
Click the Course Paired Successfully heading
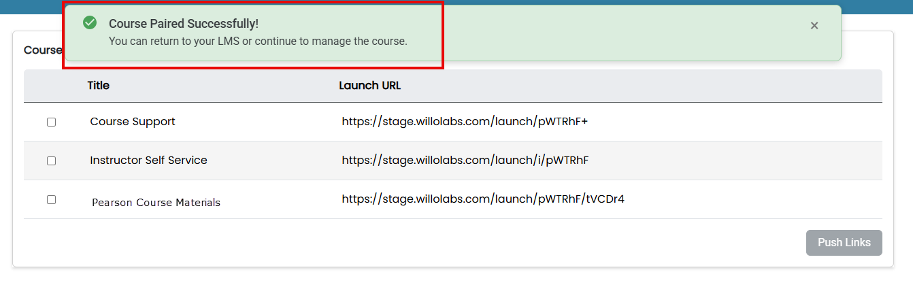pyautogui.click(x=184, y=24)
